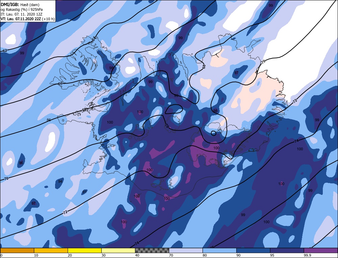Click the 'og Rakastig (%) í 925hPa' line

22,9
